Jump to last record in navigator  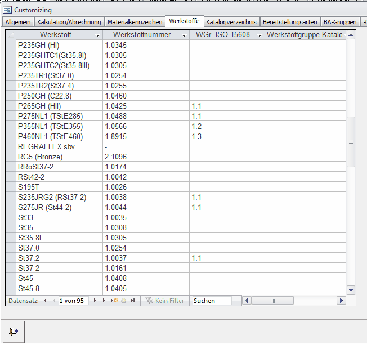[104, 301]
